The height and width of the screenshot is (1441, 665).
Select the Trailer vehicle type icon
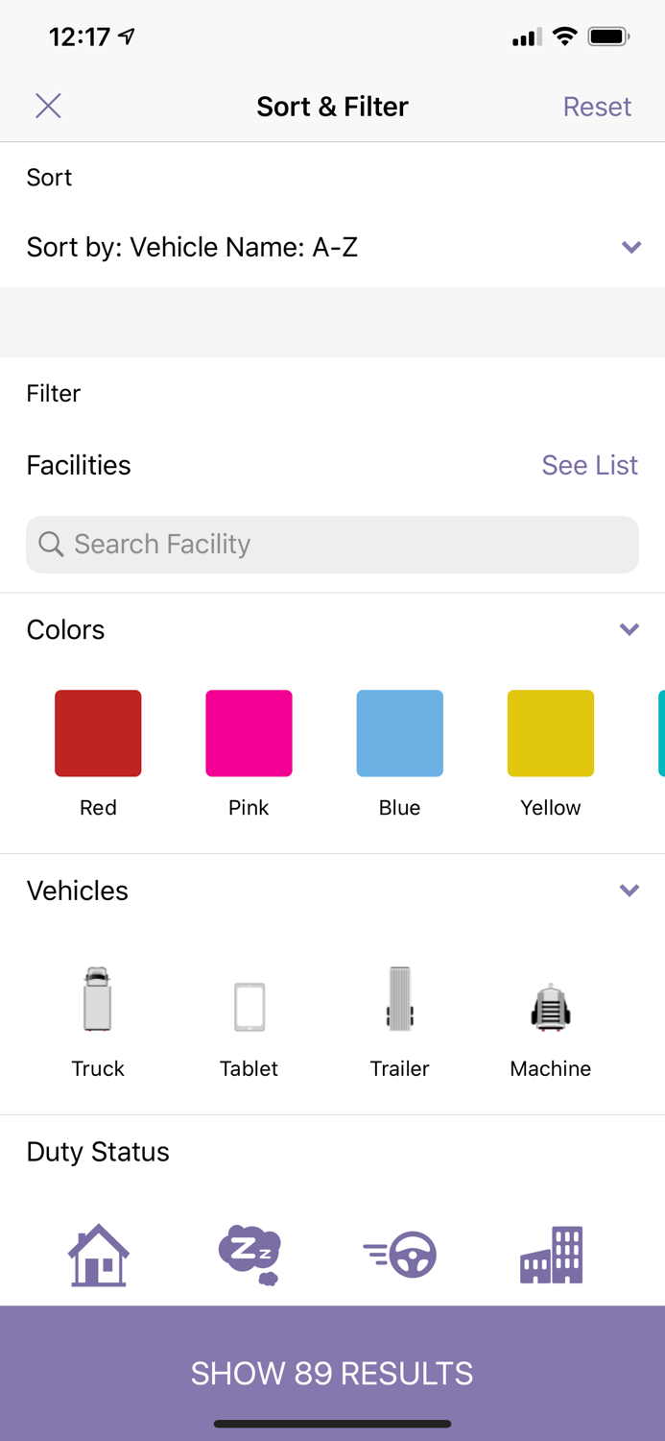(399, 999)
